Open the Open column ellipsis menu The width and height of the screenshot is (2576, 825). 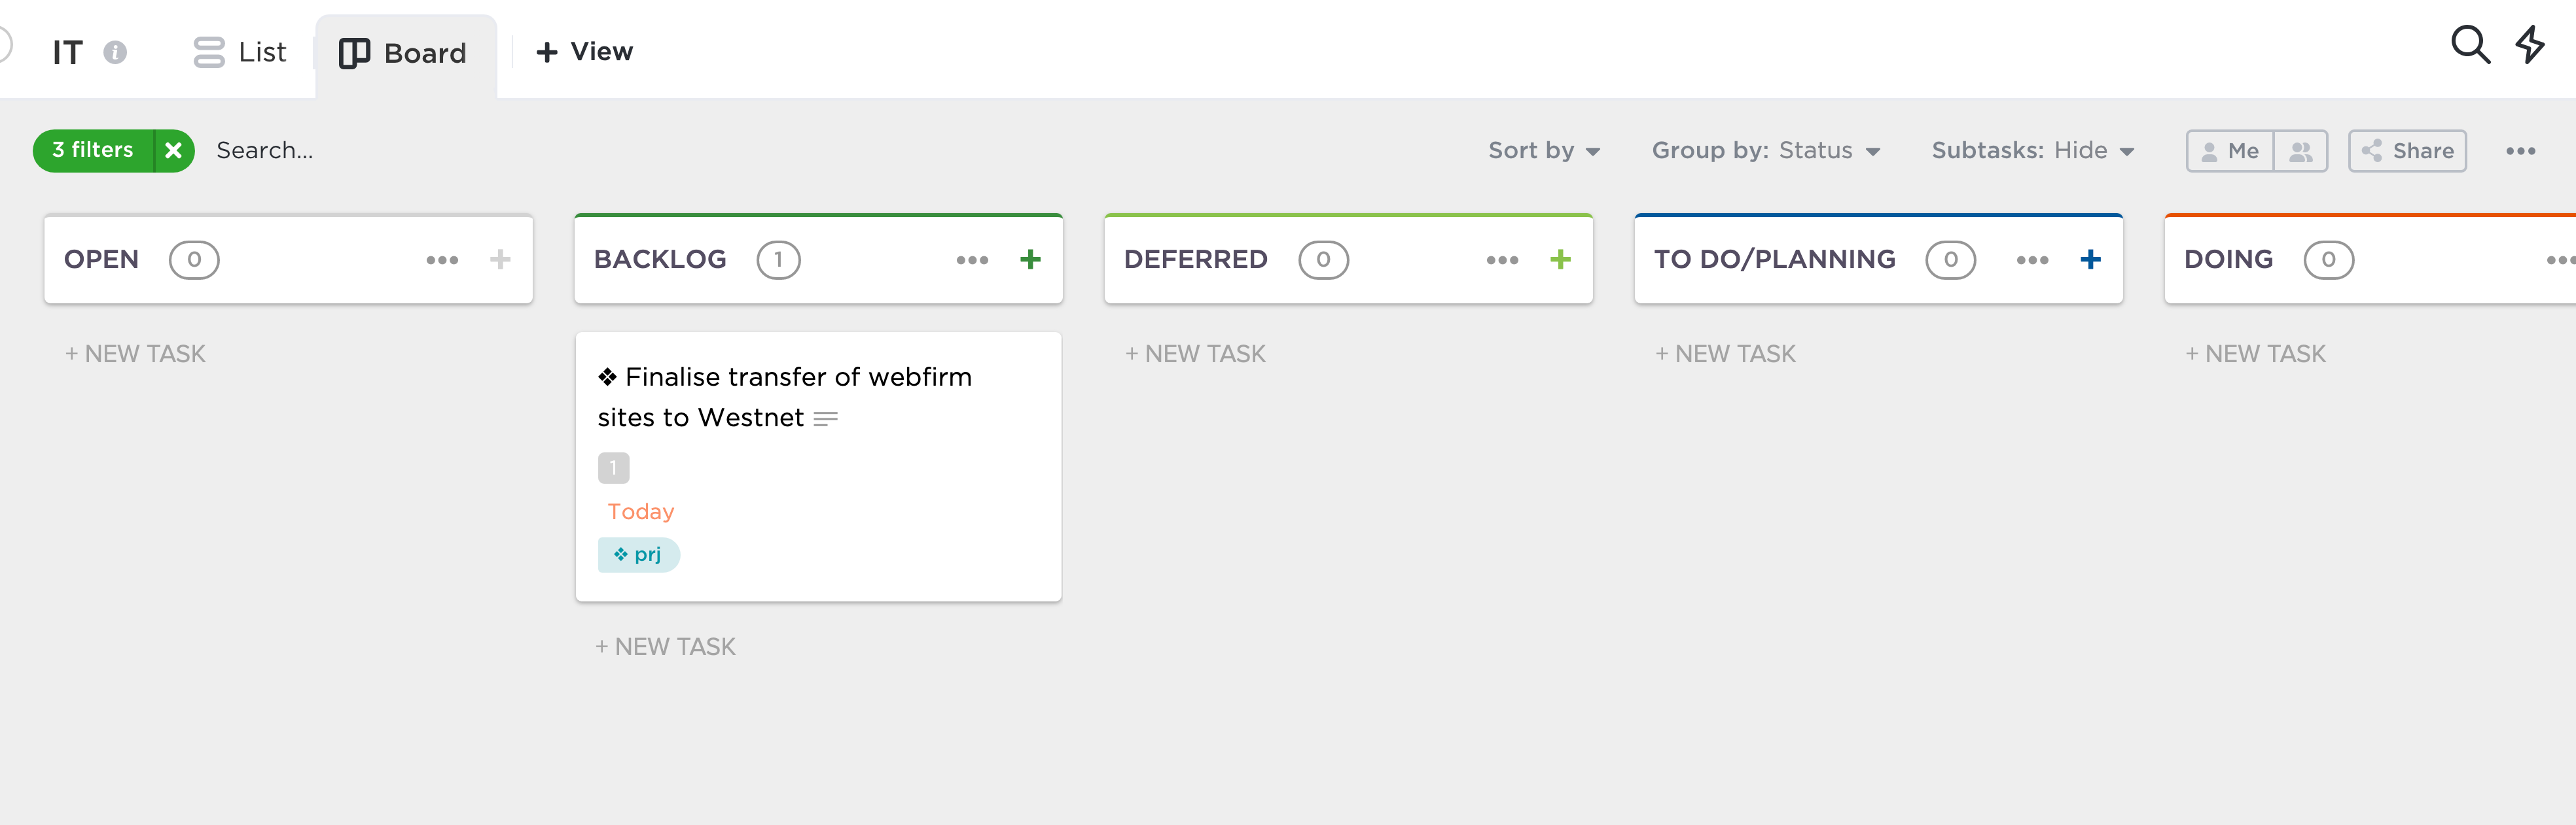[x=442, y=260]
